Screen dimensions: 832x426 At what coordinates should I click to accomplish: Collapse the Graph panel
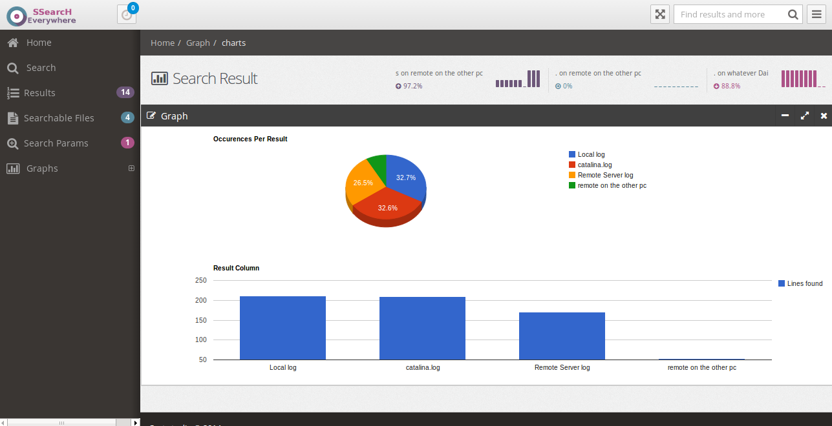point(785,116)
